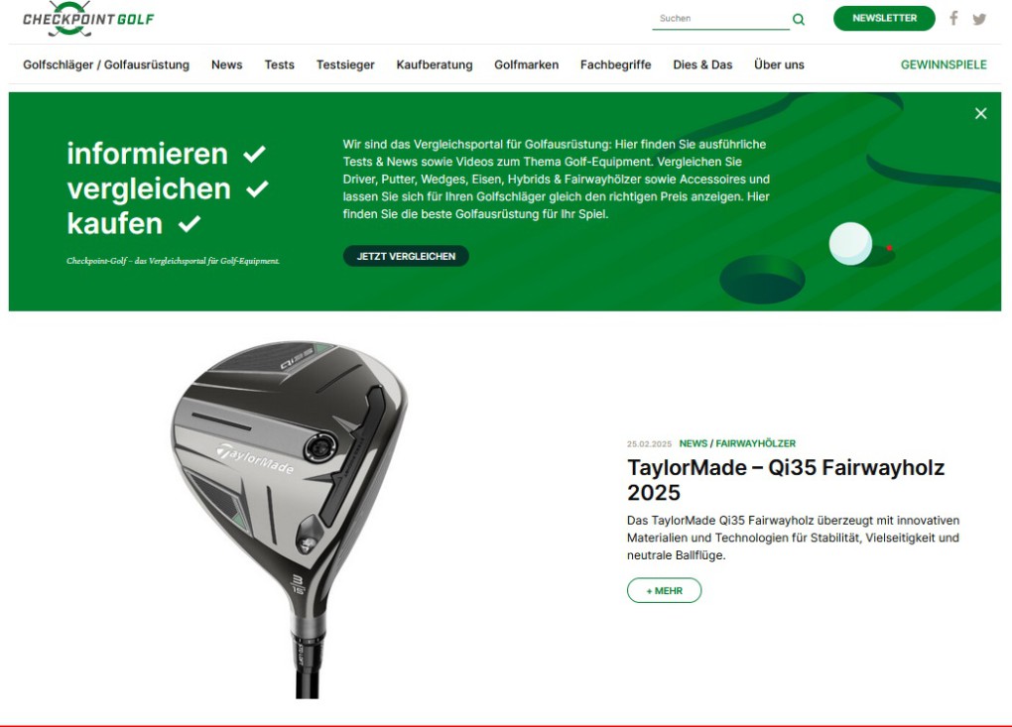The height and width of the screenshot is (727, 1012).
Task: Go to the Gewinnspiele link
Action: [x=944, y=64]
